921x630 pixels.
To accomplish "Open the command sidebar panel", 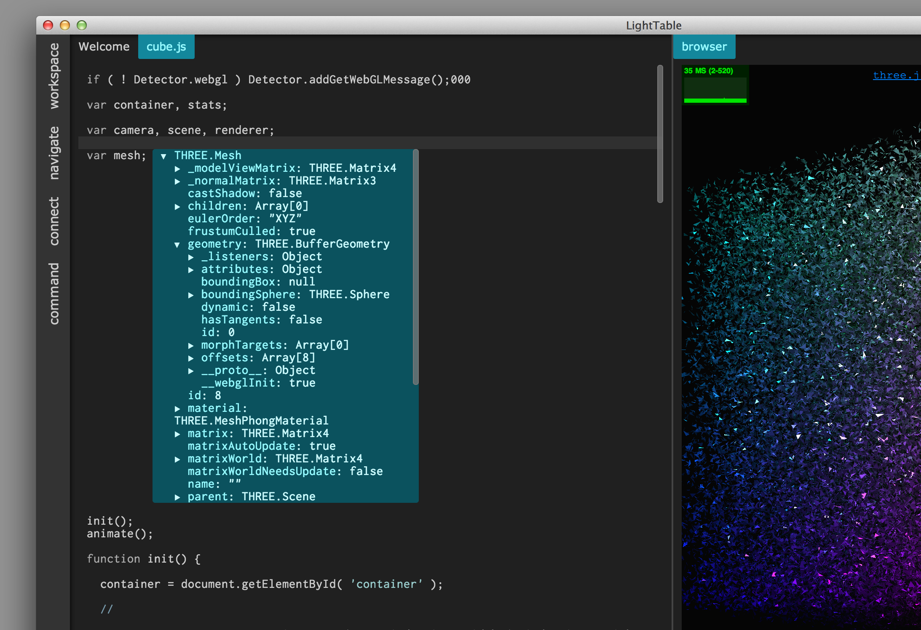I will pyautogui.click(x=54, y=294).
